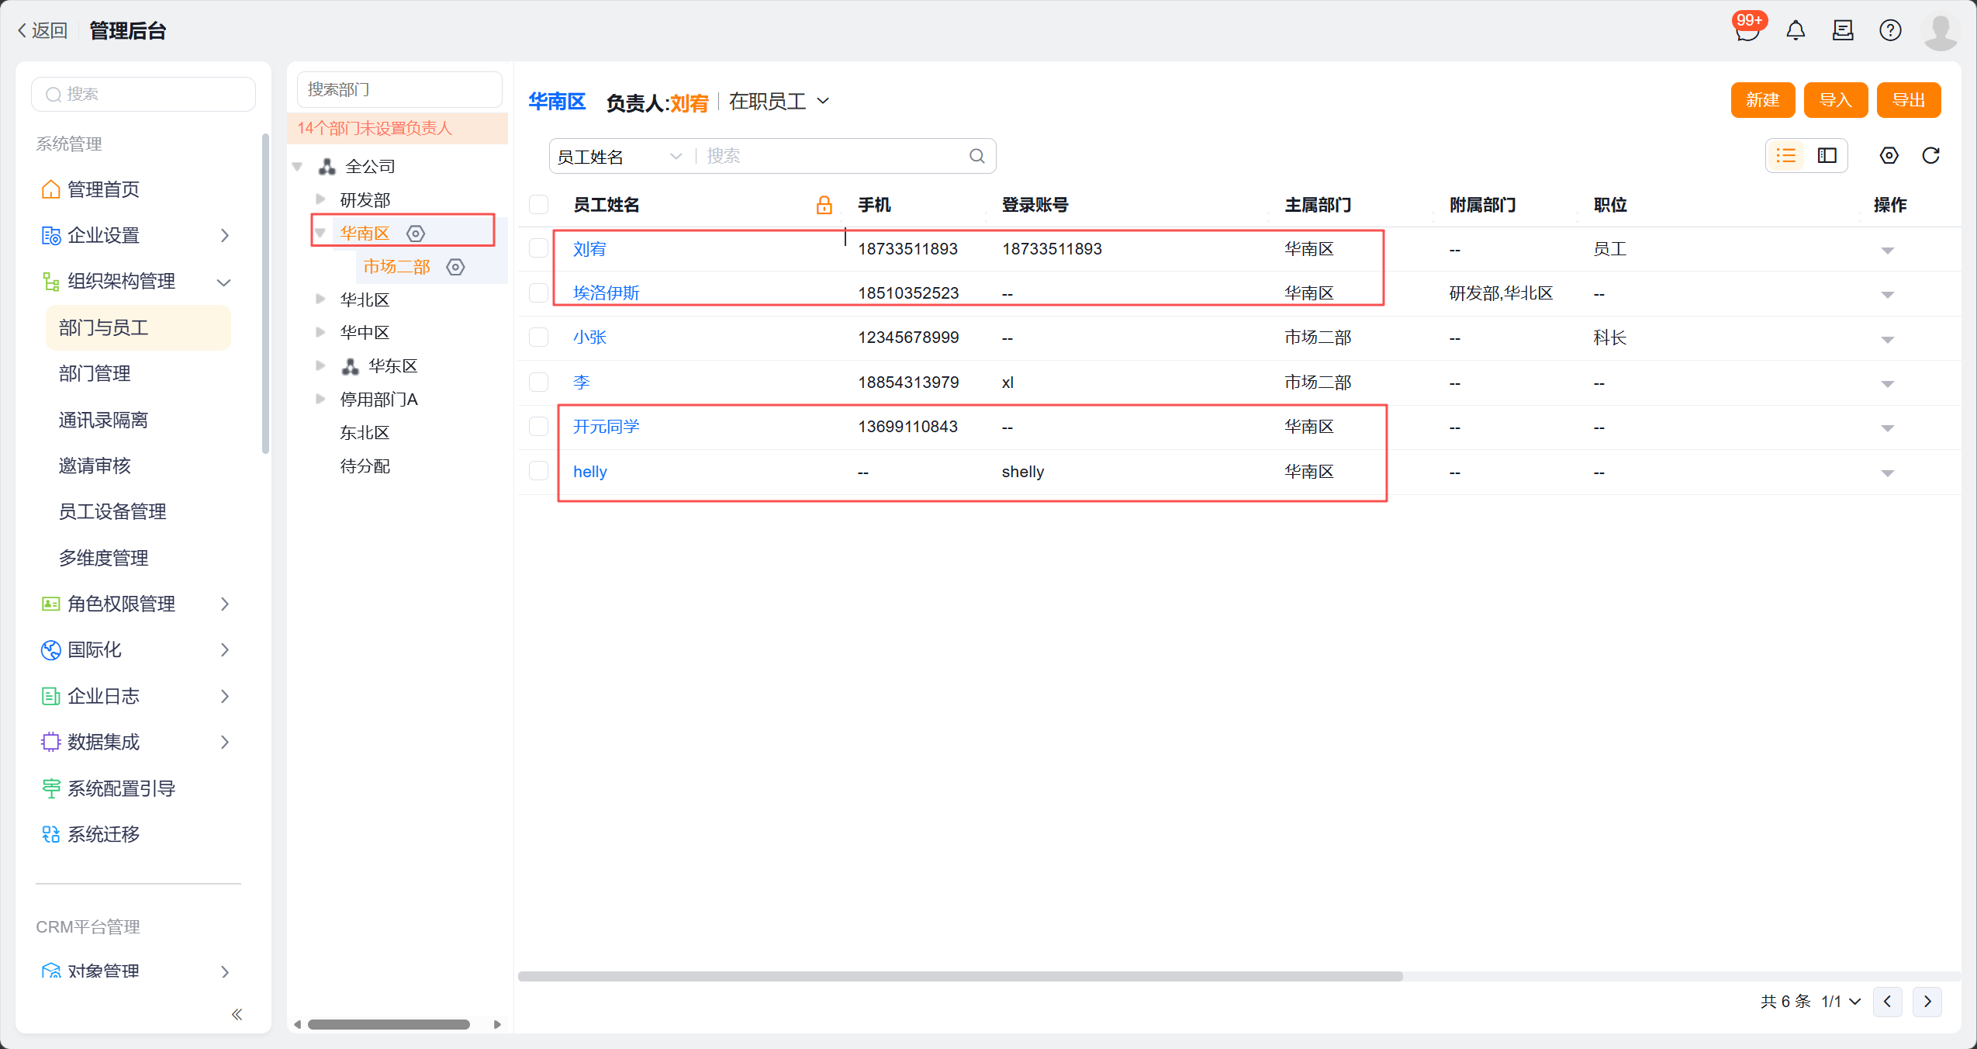
Task: Switch to split panel view layout
Action: pyautogui.click(x=1827, y=156)
